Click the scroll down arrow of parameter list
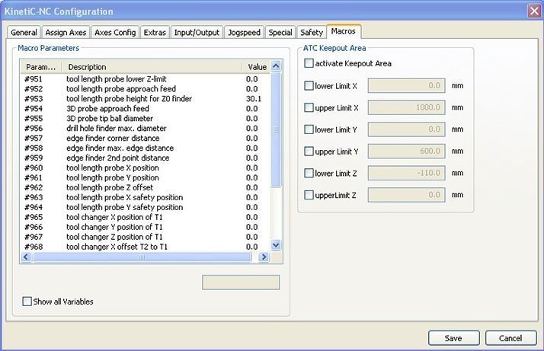The image size is (544, 351). click(276, 245)
